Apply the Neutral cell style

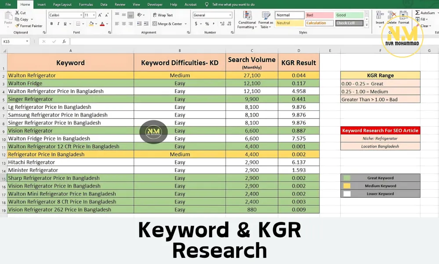[x=289, y=23]
